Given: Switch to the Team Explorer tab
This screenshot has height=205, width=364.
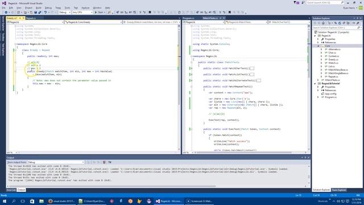Looking at the screenshot, I should click(339, 190).
